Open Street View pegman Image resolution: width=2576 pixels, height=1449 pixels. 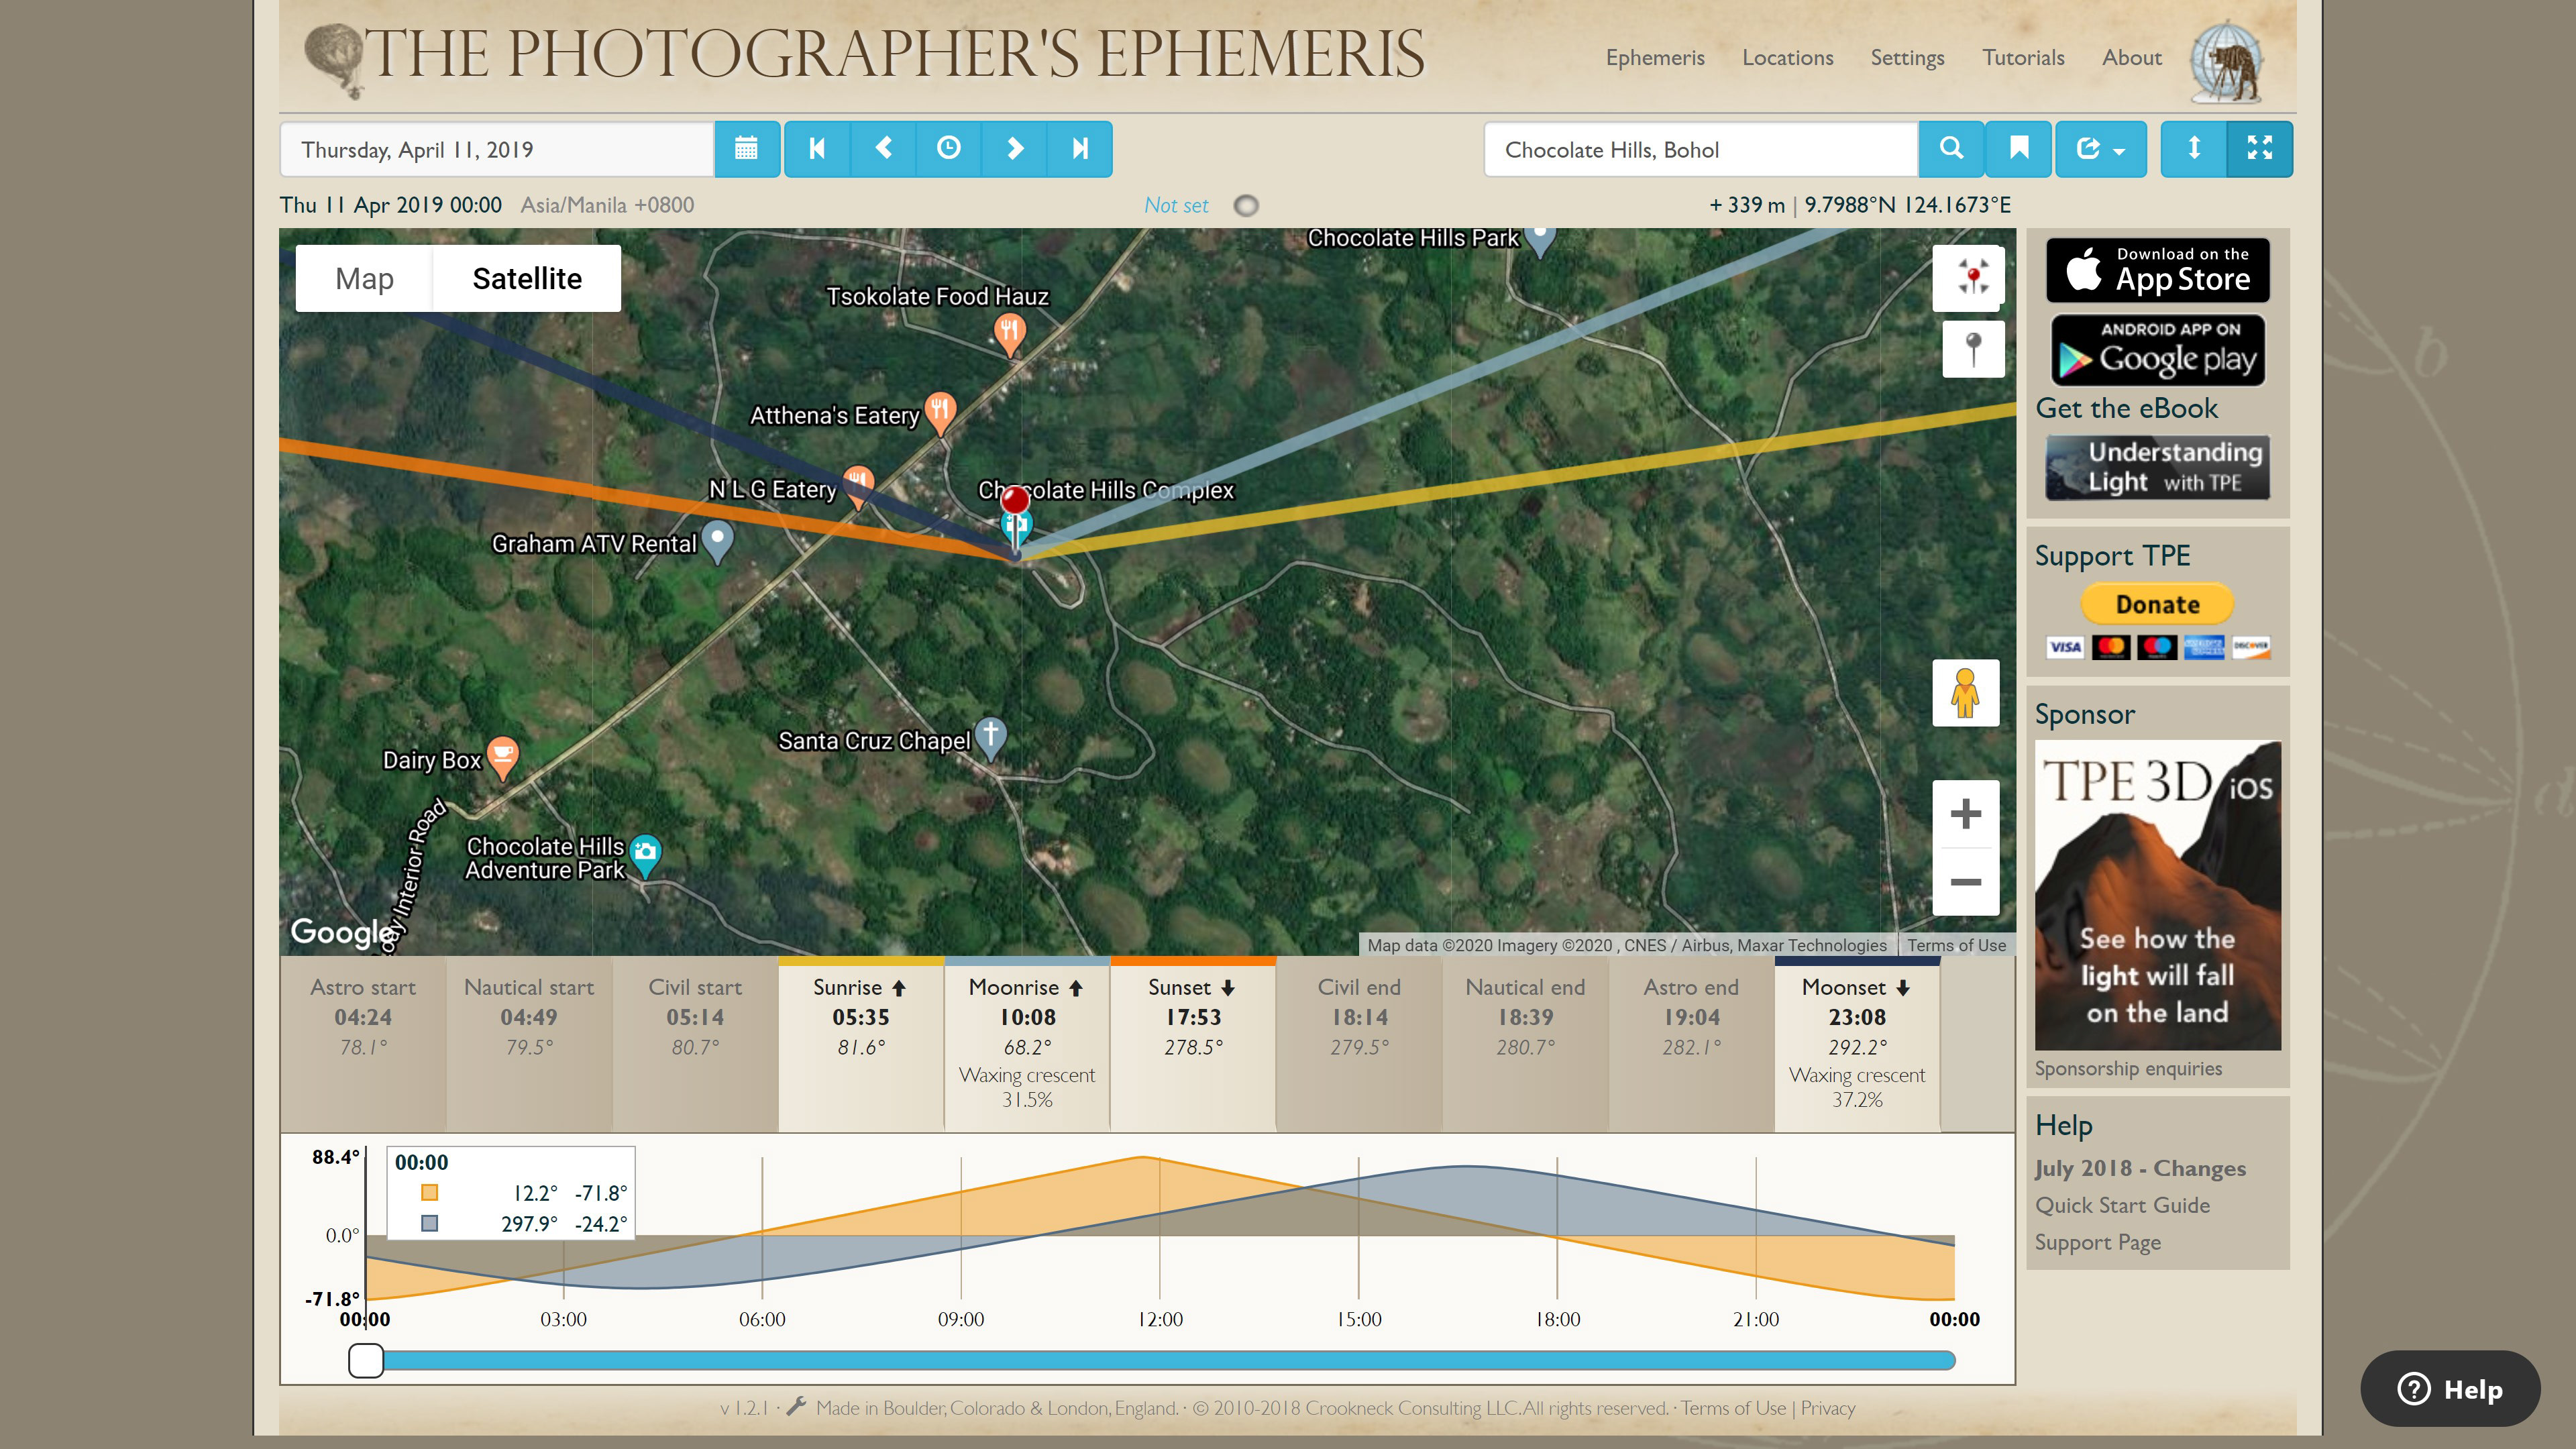pos(1965,693)
